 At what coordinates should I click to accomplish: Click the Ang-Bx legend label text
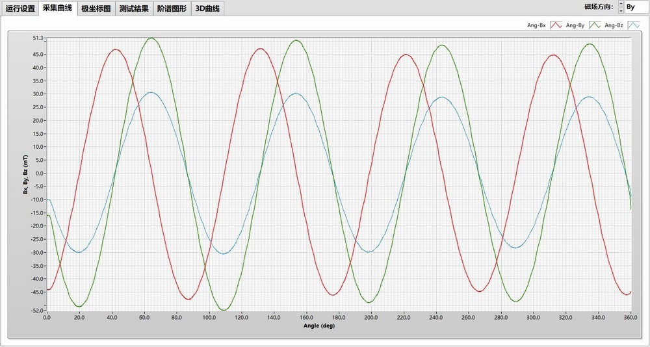click(x=536, y=25)
